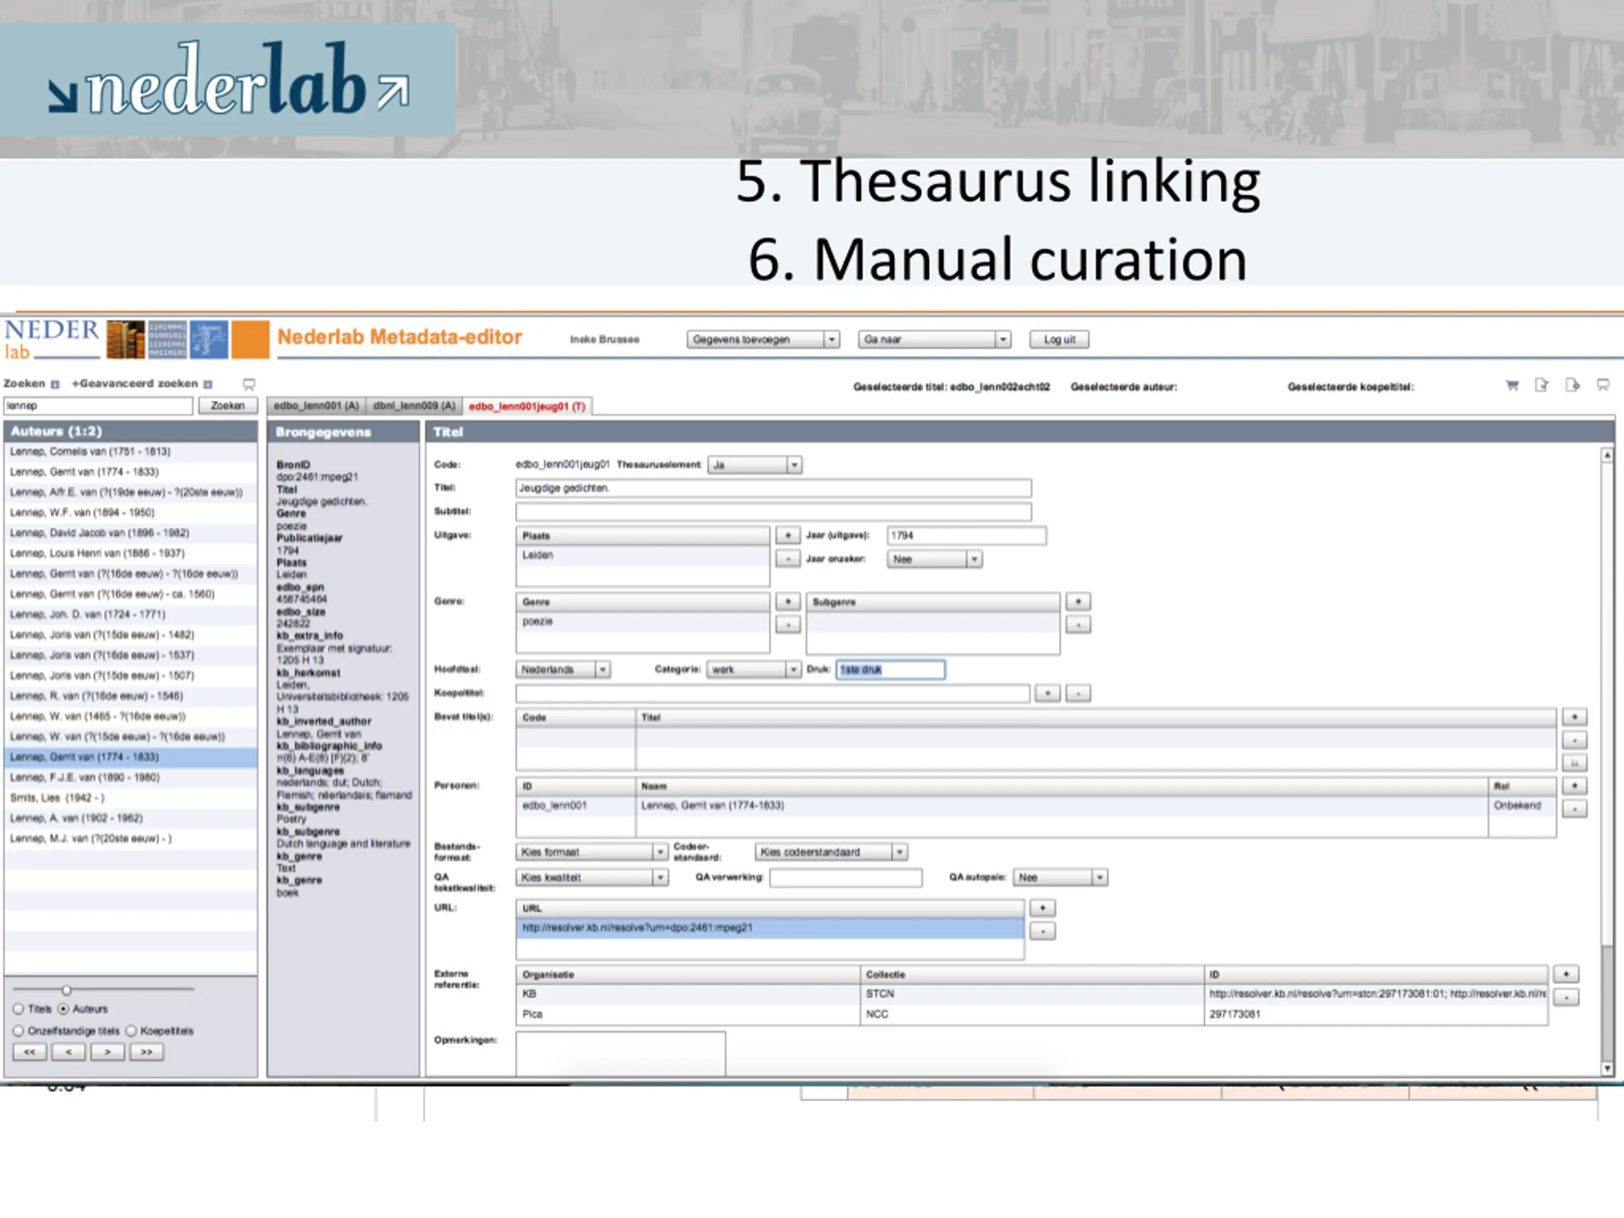Viewport: 1624px width, 1218px height.
Task: Remove the Genre entry with minus button
Action: point(788,625)
